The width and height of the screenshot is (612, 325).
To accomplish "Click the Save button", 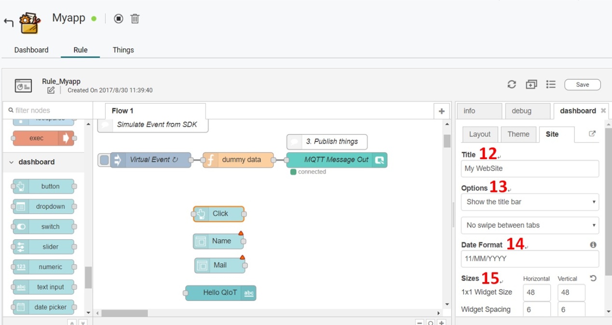I will (x=582, y=85).
